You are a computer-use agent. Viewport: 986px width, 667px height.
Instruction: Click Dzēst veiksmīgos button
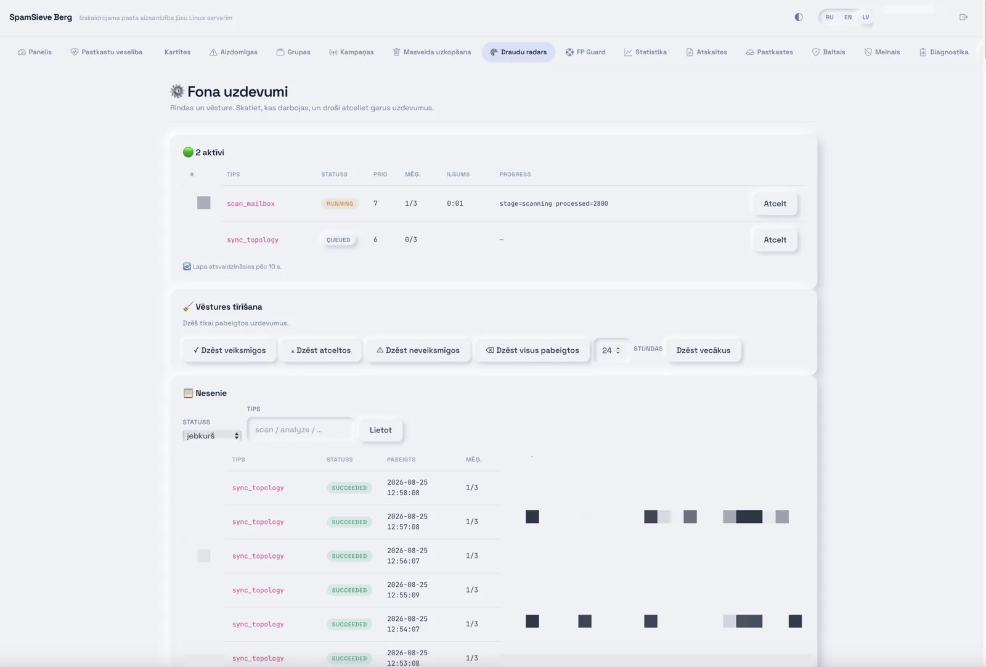tap(229, 350)
